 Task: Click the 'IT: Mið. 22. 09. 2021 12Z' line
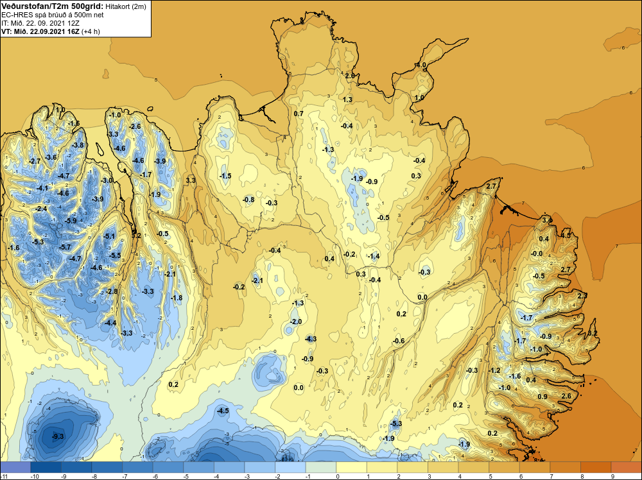40,23
